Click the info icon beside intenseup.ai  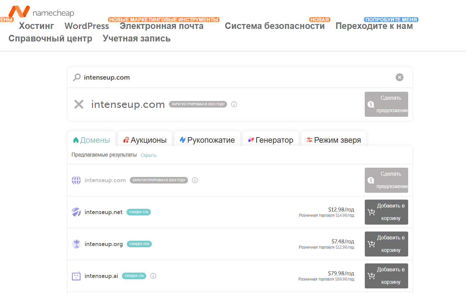click(153, 276)
